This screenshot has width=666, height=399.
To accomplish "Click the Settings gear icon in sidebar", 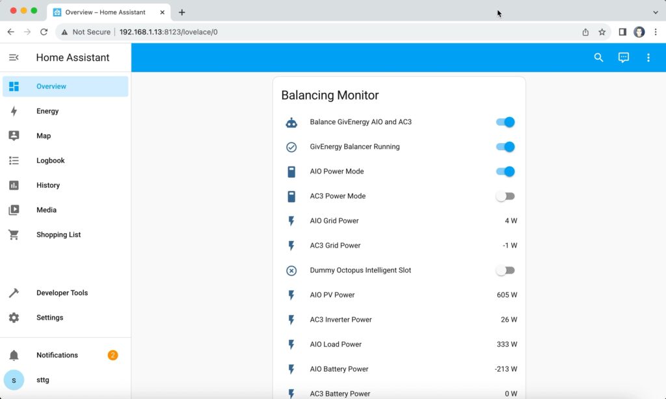I will (x=14, y=318).
